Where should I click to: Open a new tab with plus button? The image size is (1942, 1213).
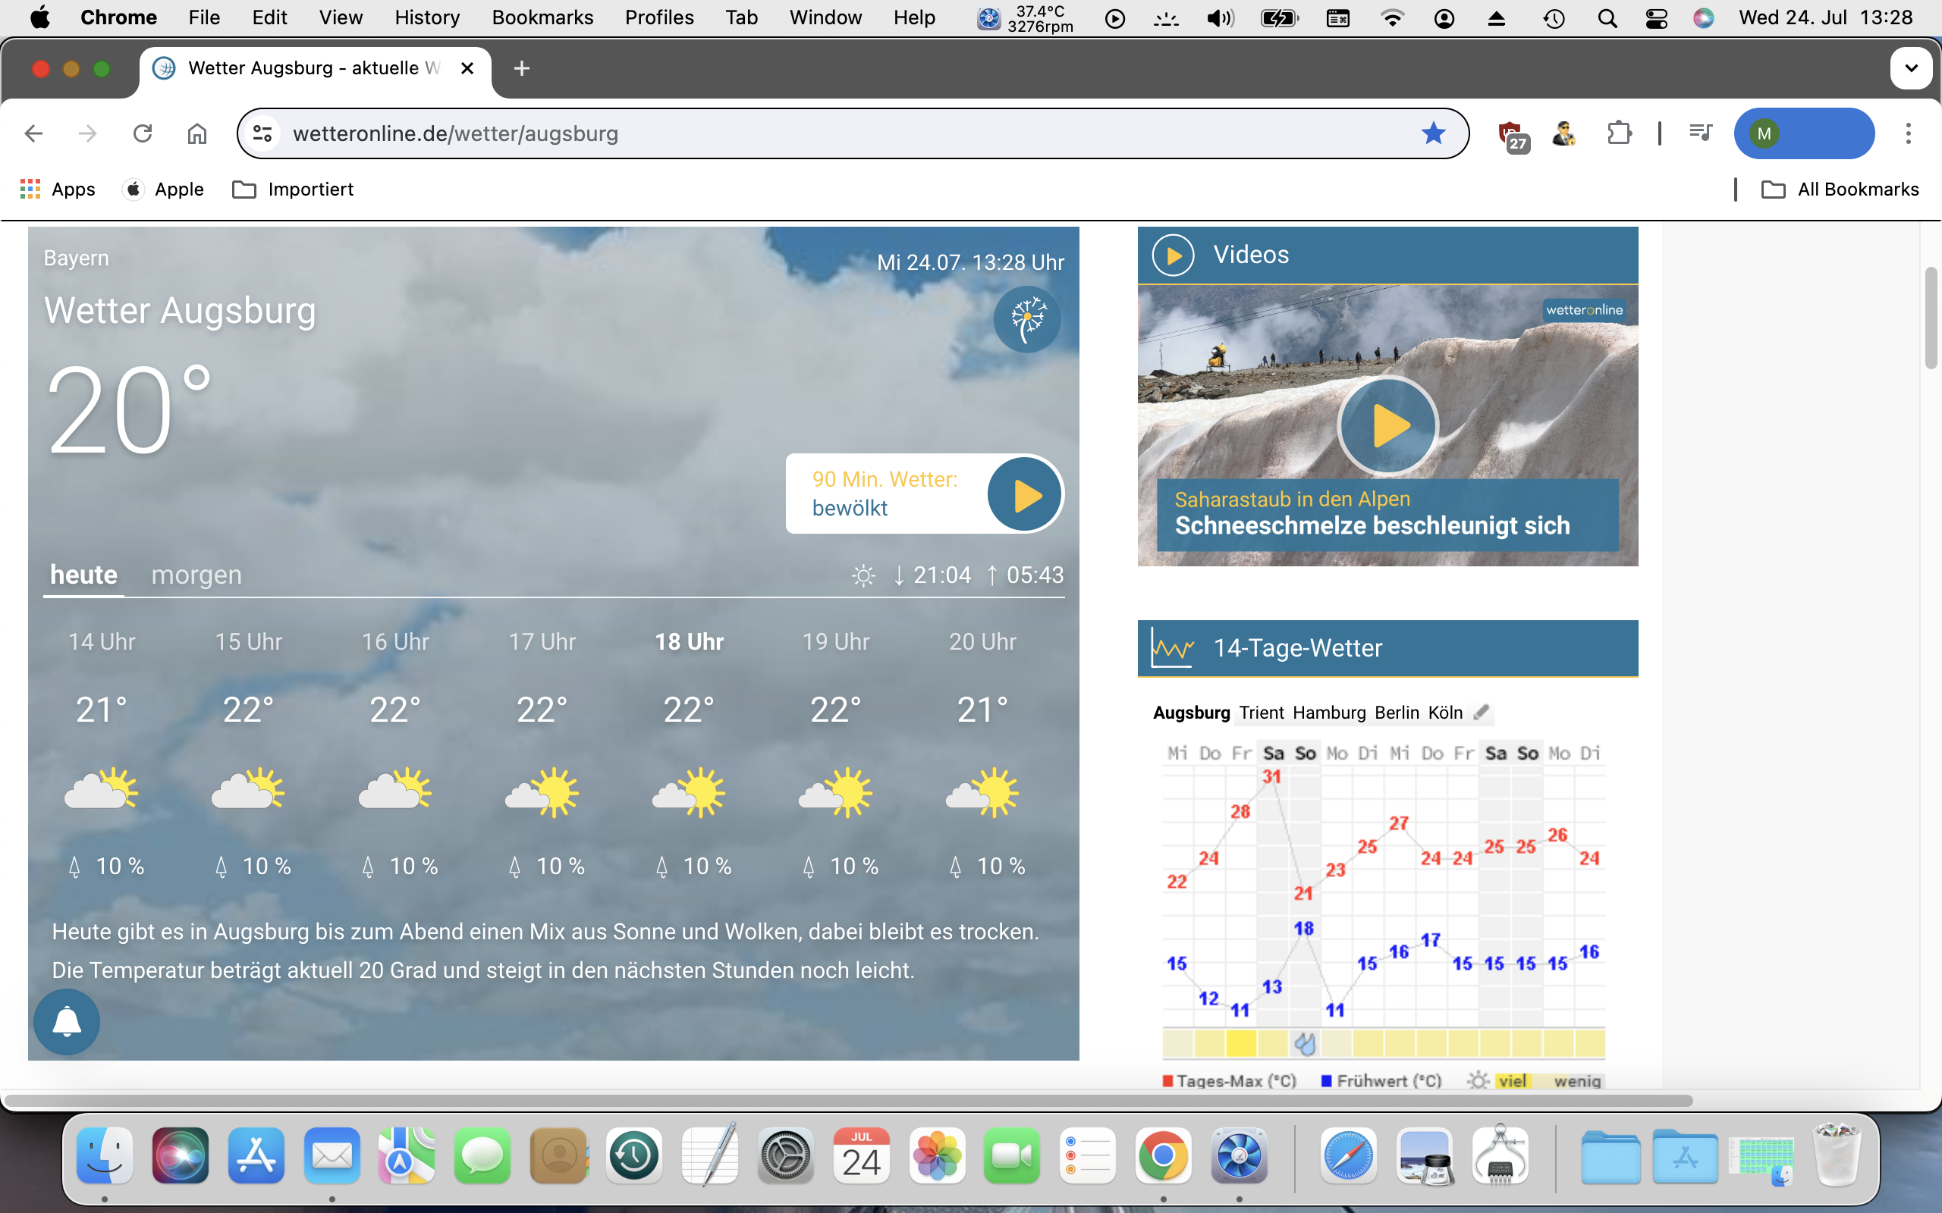tap(522, 68)
